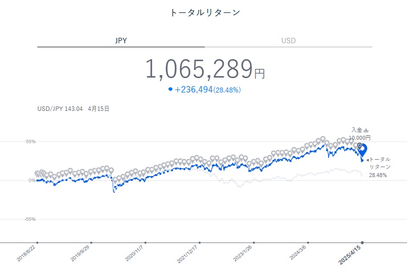Click the USD/JPY 143.04 rate text
407x280 pixels.
[x=59, y=108]
